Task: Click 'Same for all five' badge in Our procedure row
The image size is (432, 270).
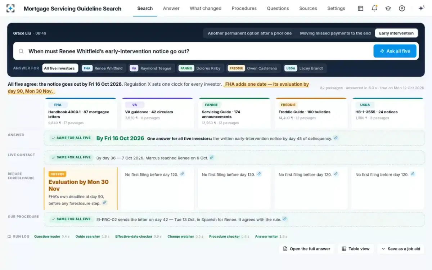Action: point(71,219)
